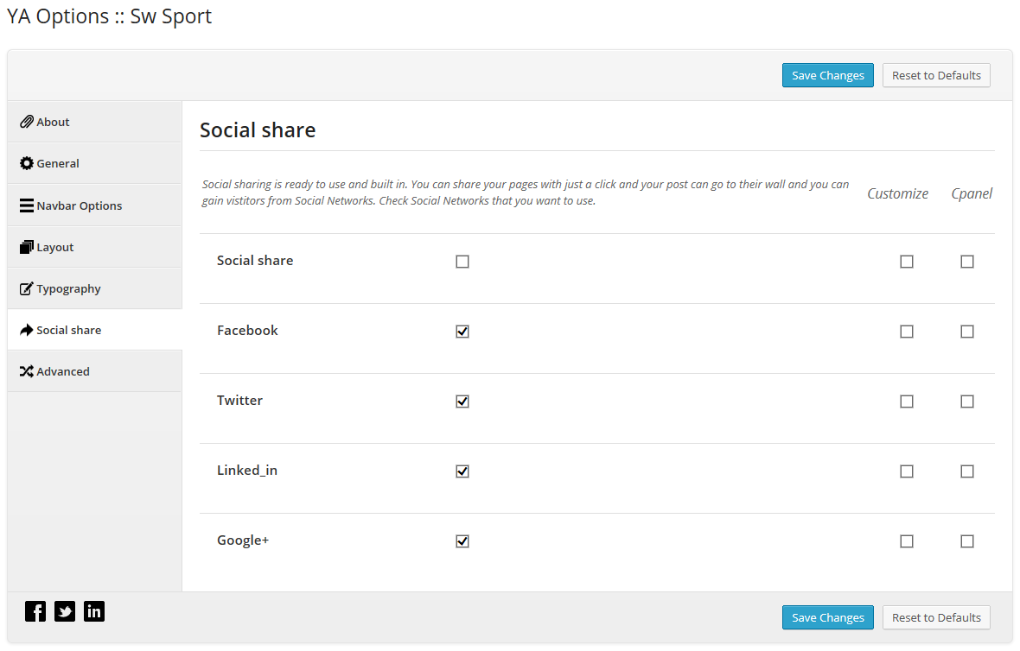Uncheck the Twitter sharing checkbox
The width and height of the screenshot is (1020, 651).
click(x=462, y=401)
